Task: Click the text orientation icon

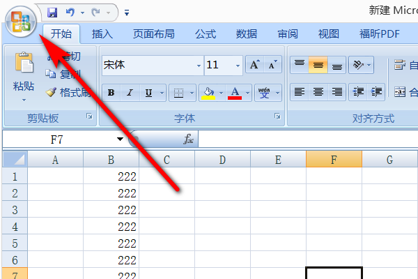Action: [358, 65]
